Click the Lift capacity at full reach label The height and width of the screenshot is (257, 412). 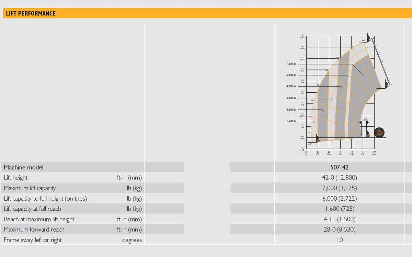[32, 209]
